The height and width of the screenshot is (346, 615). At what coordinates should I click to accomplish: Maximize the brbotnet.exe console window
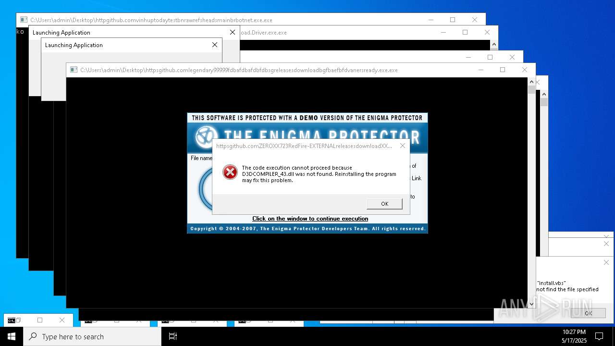click(453, 20)
